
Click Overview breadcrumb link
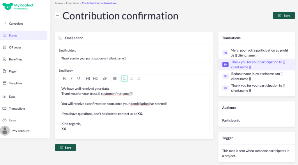click(72, 3)
